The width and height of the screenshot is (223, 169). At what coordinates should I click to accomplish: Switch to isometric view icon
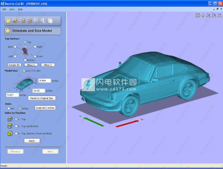click(x=203, y=15)
